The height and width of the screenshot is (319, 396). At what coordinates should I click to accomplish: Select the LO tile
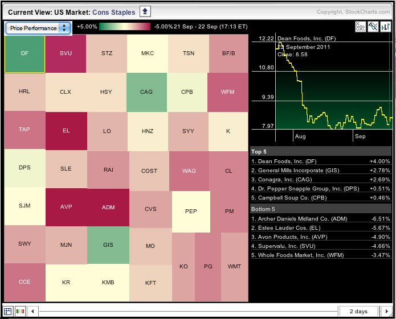[x=107, y=131]
